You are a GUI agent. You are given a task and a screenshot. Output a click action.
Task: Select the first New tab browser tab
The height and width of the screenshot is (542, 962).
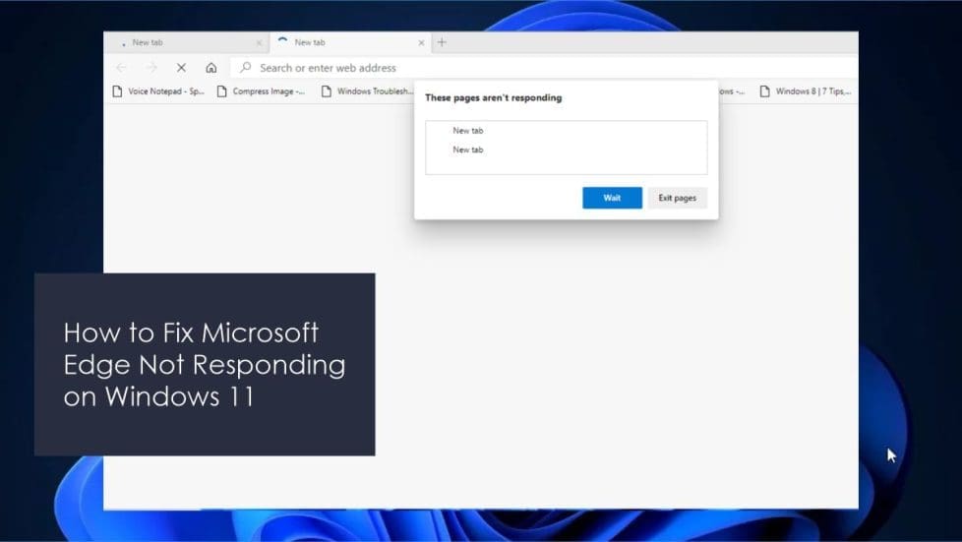(187, 42)
